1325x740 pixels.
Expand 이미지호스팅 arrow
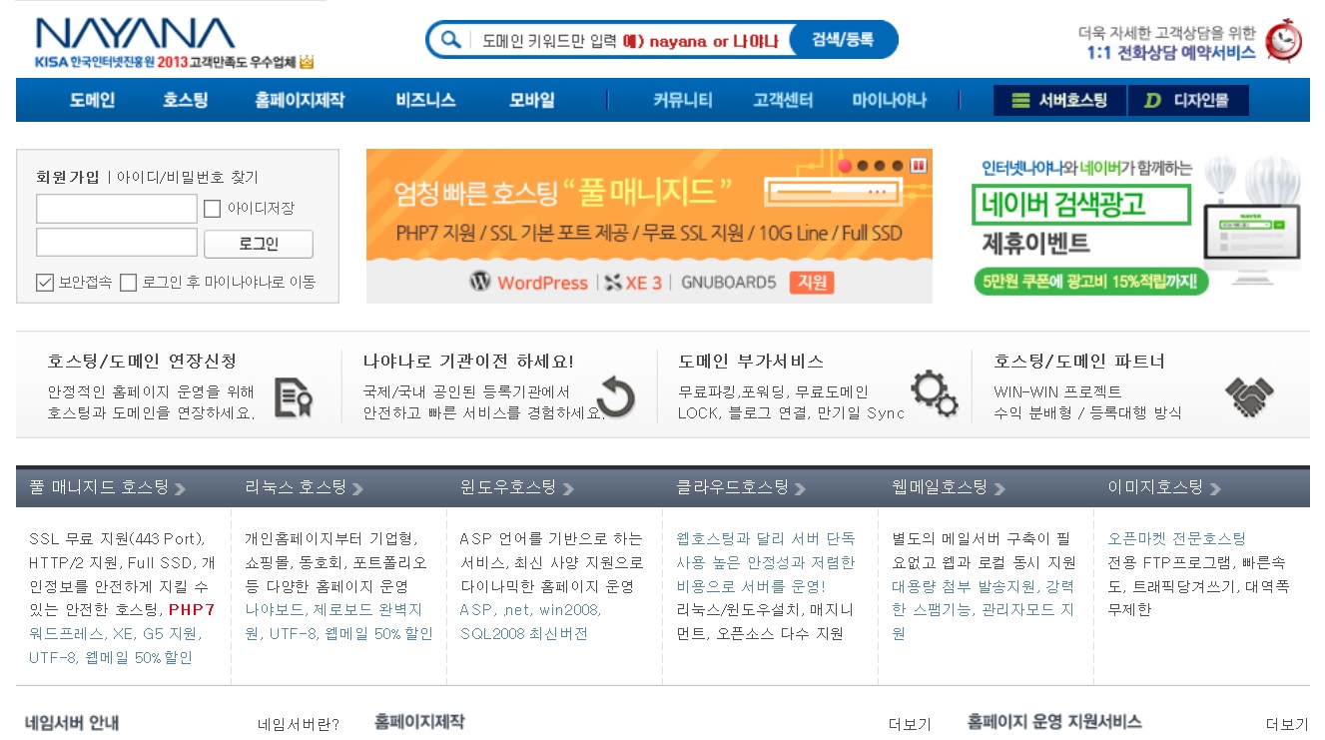tap(1215, 489)
